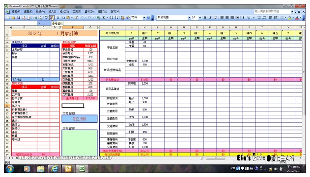The width and height of the screenshot is (310, 177).
Task: Click the horizontal scrollbar thumb
Action: pos(216,158)
